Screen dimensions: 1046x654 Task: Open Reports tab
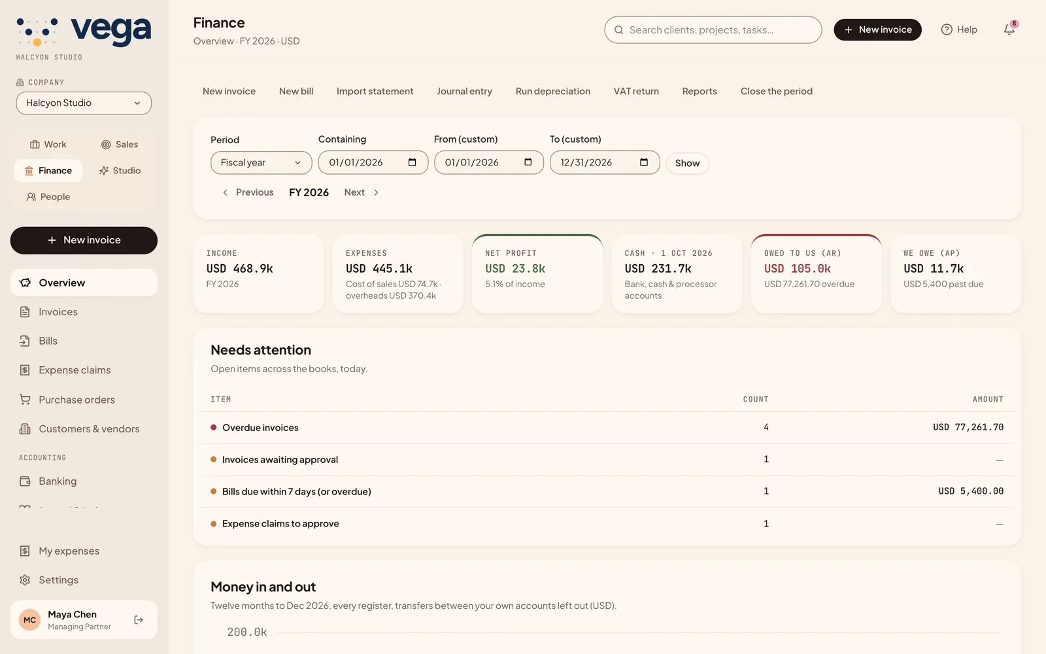pos(700,92)
